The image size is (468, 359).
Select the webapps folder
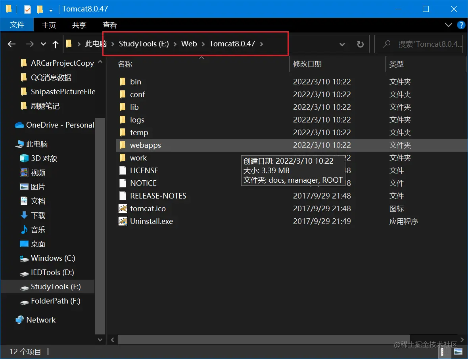click(291, 145)
